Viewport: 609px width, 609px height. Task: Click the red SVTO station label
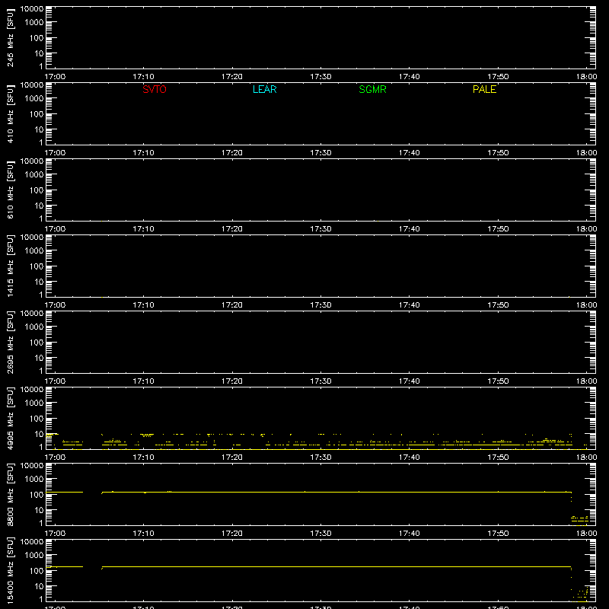(155, 89)
